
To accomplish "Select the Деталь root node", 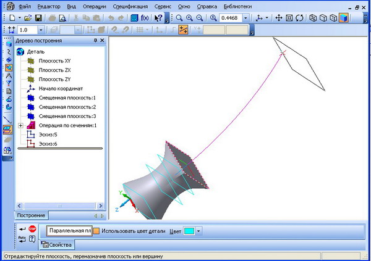I will click(x=35, y=52).
